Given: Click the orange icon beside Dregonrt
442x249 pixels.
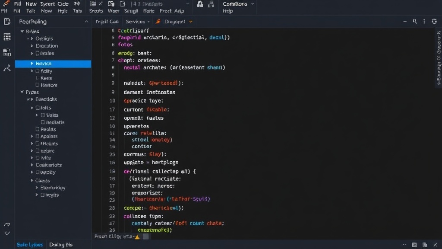Looking at the screenshot, I should [158, 22].
